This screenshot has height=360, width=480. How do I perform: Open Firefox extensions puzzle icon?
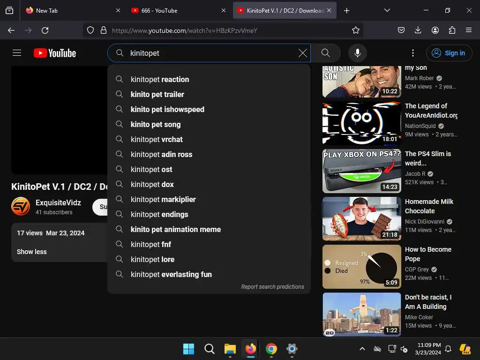(x=452, y=30)
